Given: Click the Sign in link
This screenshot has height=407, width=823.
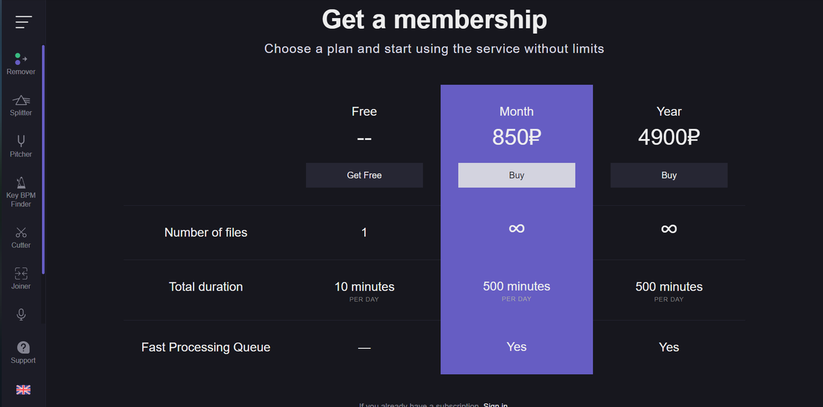Looking at the screenshot, I should [495, 405].
